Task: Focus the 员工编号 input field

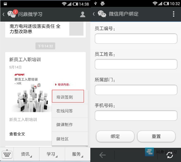Action: 136,38
